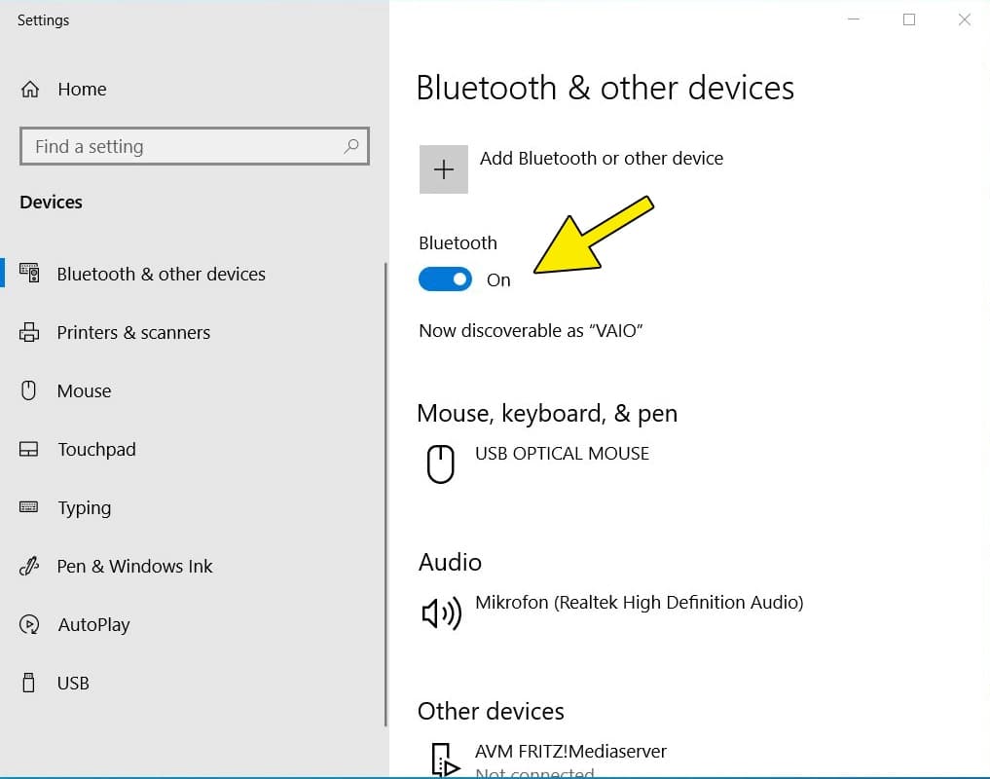Viewport: 990px width, 779px height.
Task: Turn off the Bluetooth toggle
Action: click(445, 279)
